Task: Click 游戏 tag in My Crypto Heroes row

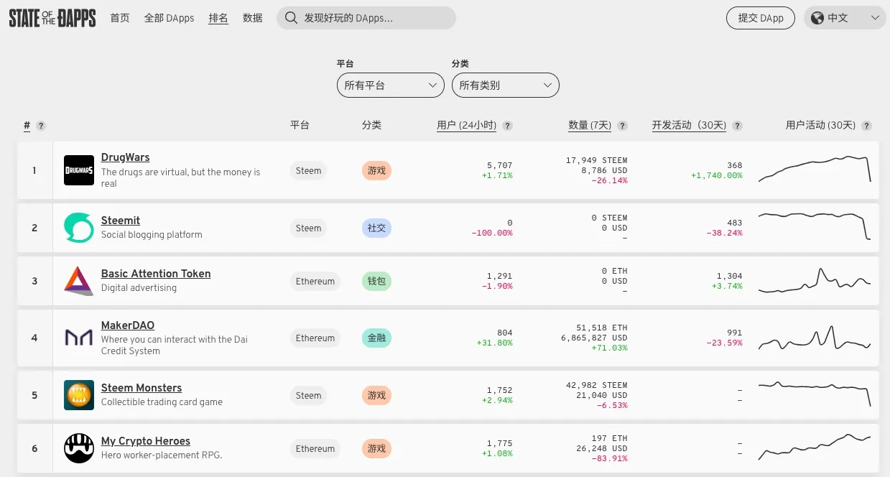Action: pyautogui.click(x=376, y=449)
